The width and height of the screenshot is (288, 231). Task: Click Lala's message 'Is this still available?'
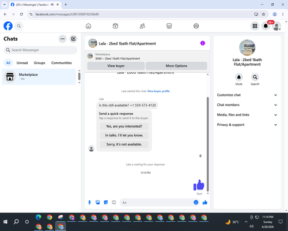click(127, 105)
